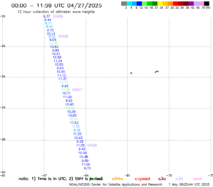Click the -78 longitude axis label
Image resolution: width=213 pixels, height=187 pixels.
(x=169, y=175)
